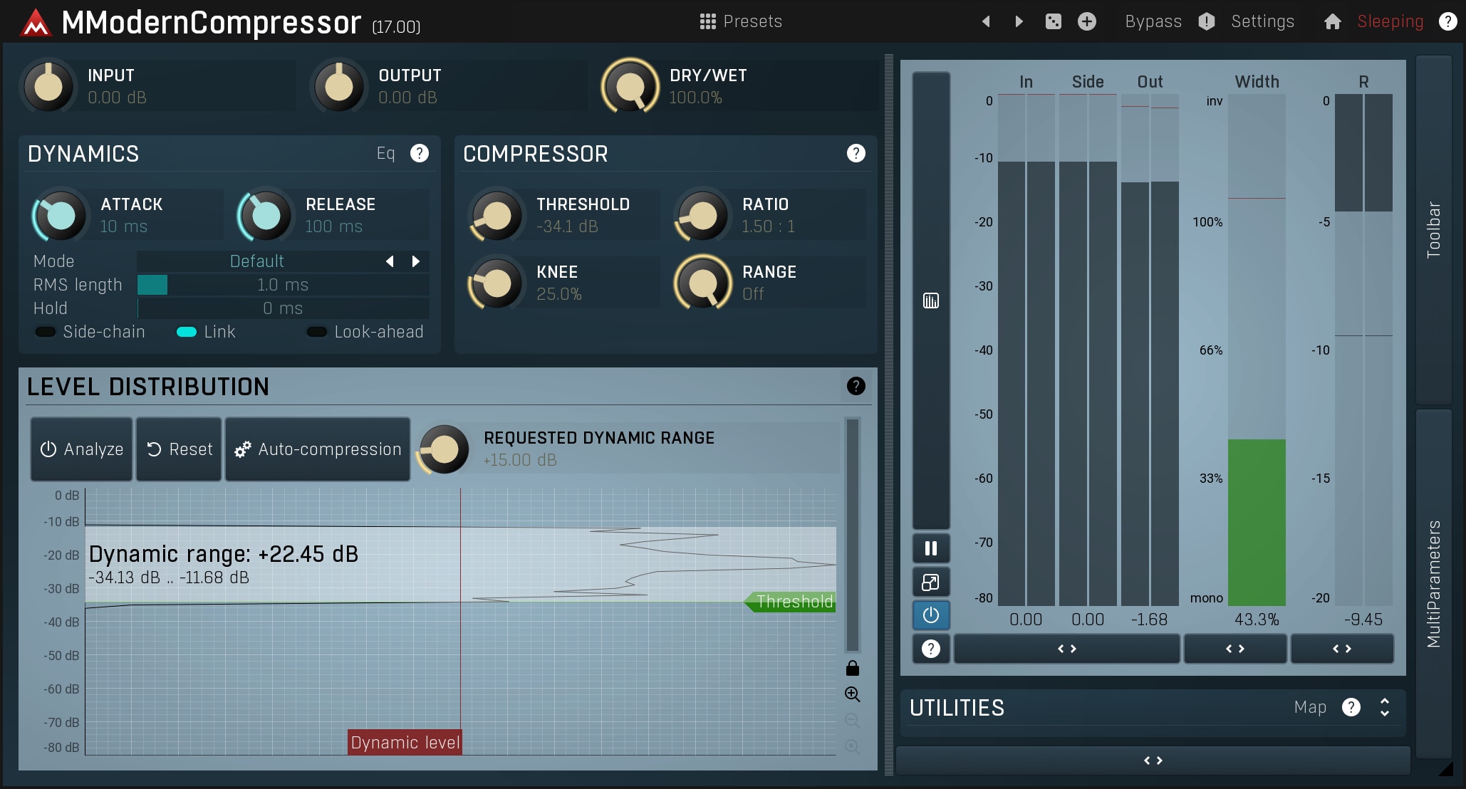The image size is (1466, 789).
Task: Open the warning notification hexagon icon
Action: (1205, 21)
